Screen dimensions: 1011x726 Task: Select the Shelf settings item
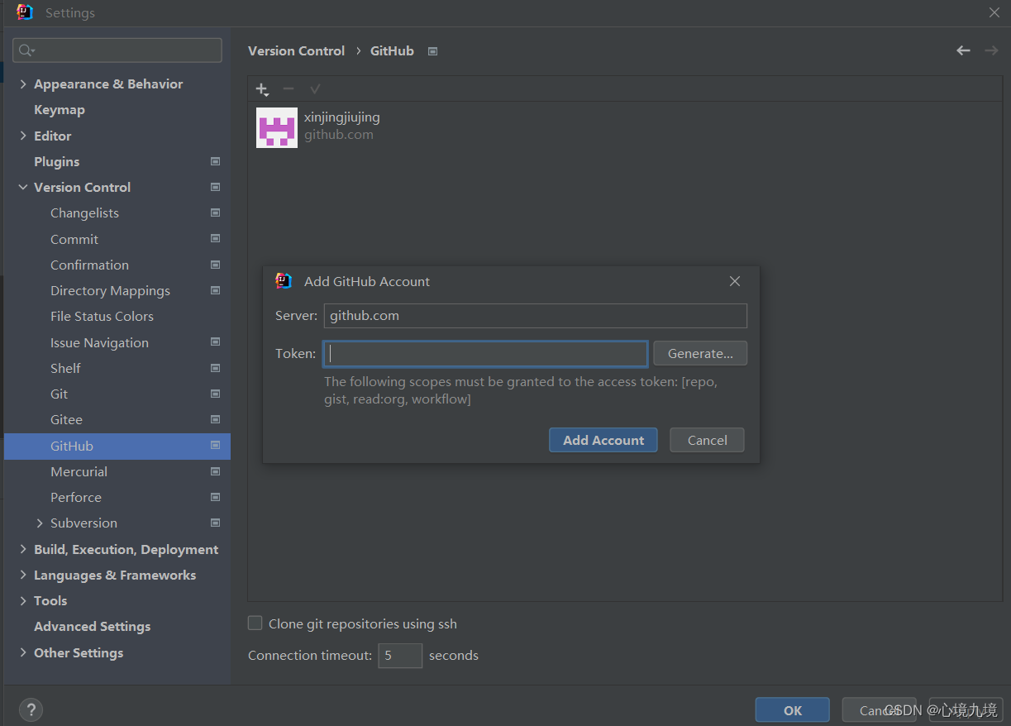65,368
